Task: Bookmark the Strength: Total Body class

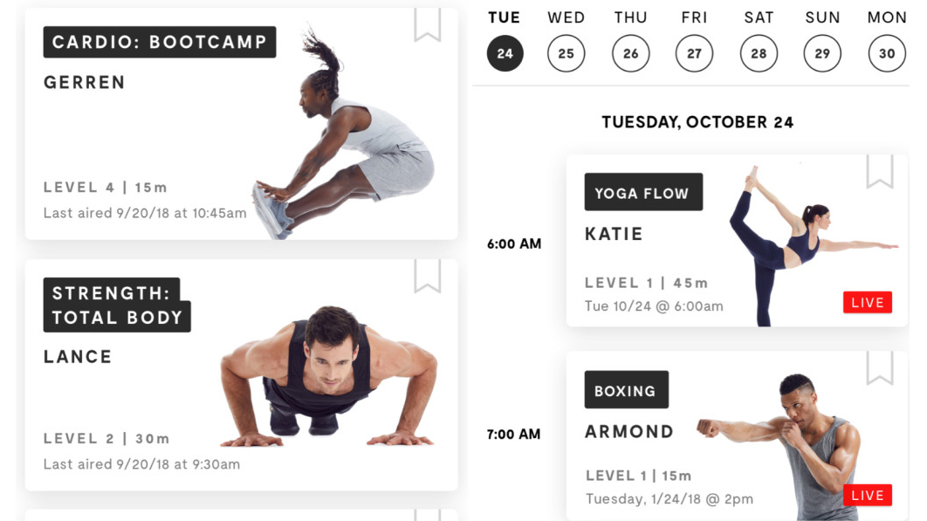Action: pos(427,276)
